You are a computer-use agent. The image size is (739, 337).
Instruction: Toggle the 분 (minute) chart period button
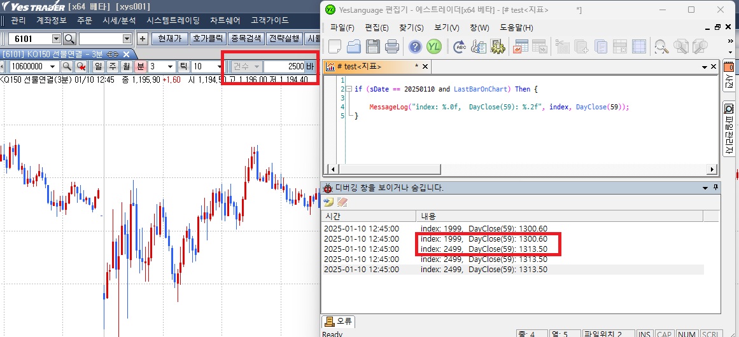click(x=140, y=67)
